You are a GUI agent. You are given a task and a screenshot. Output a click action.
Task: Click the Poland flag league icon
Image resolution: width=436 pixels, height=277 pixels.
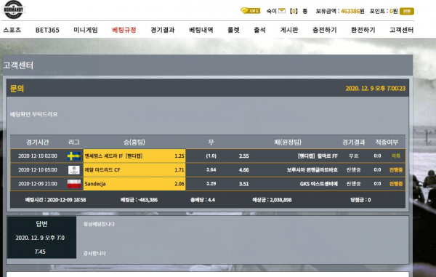(x=74, y=184)
